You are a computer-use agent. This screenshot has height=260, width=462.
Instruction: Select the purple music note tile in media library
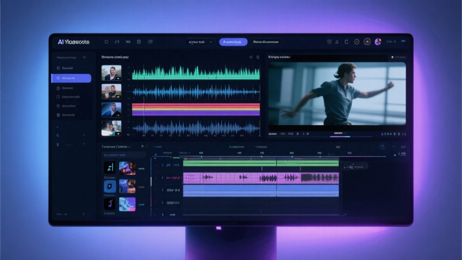pyautogui.click(x=110, y=204)
